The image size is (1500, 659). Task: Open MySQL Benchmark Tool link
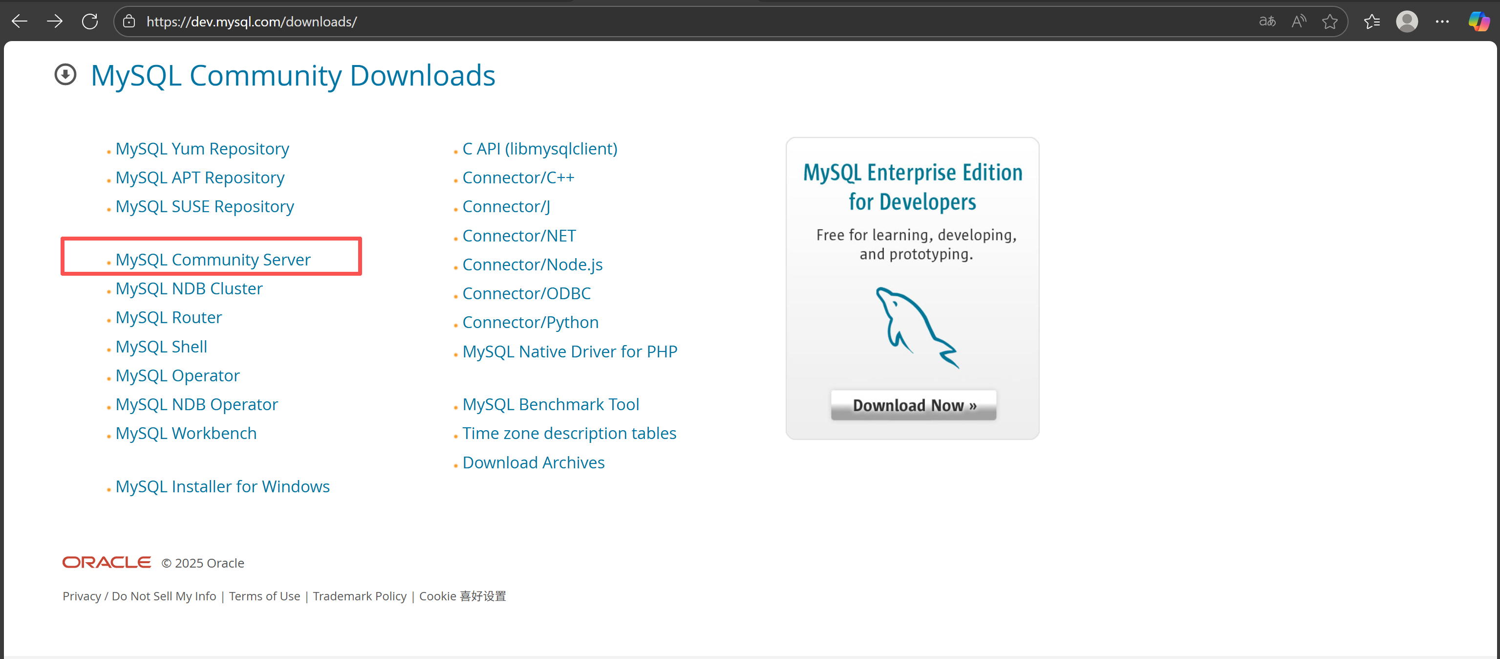550,404
